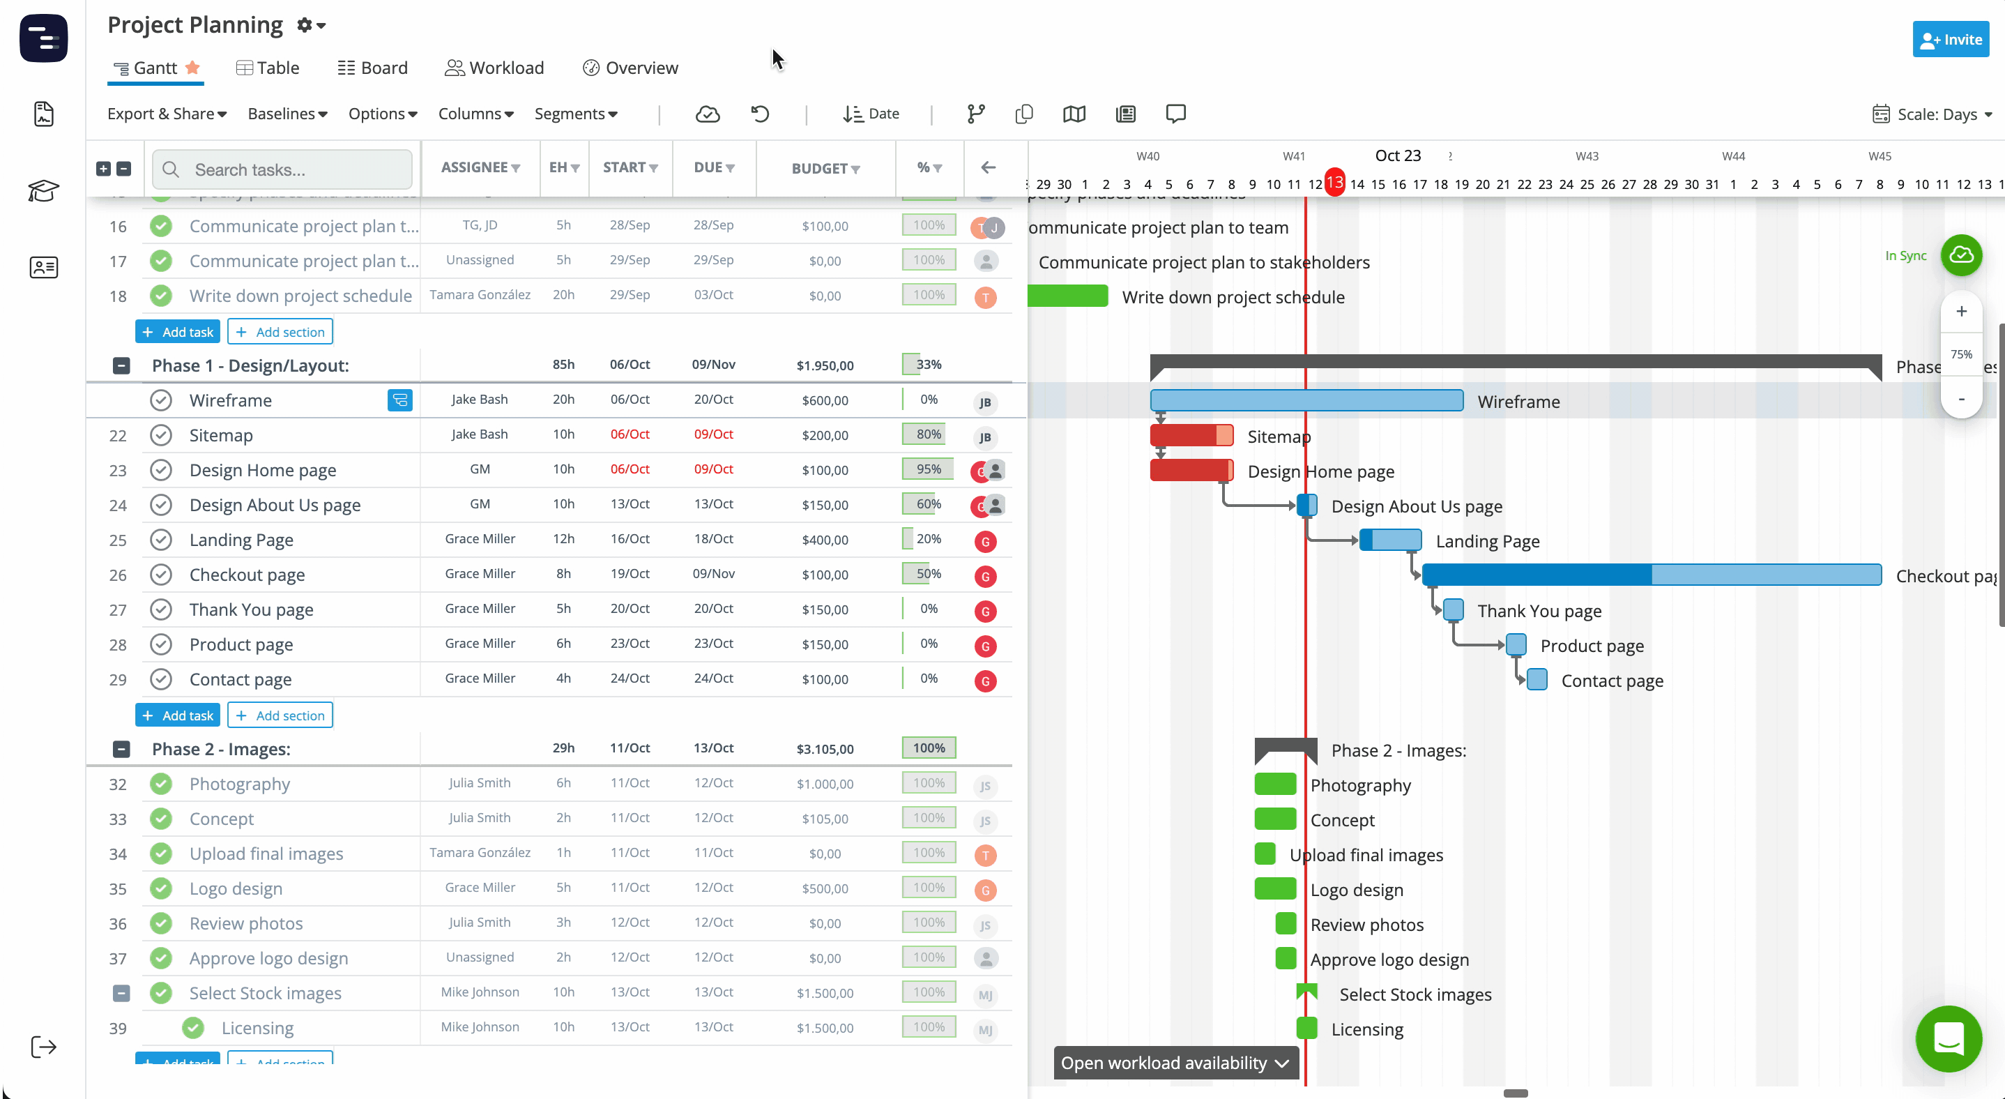Open the Export & Share dropdown

(166, 114)
